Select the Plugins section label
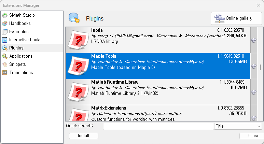This screenshot has height=144, width=264. (16, 48)
